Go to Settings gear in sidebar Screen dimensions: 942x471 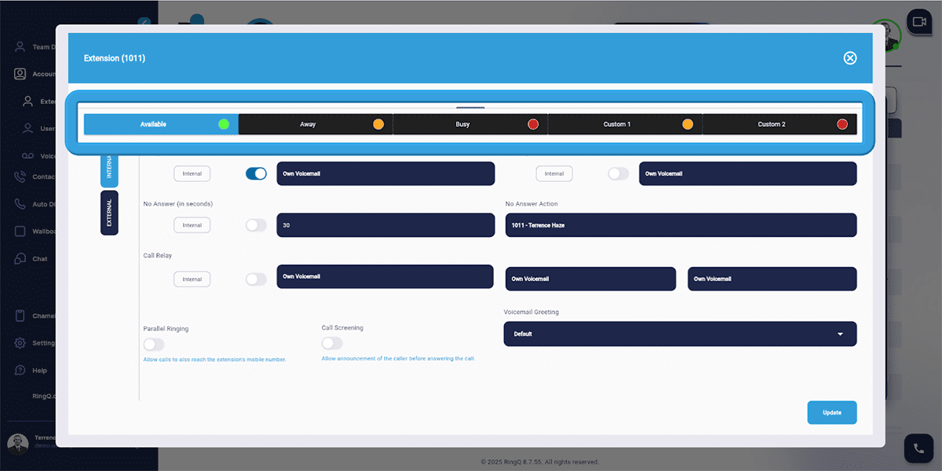pos(20,343)
